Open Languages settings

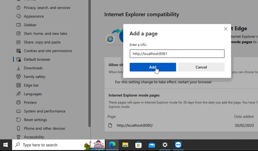click(33, 94)
